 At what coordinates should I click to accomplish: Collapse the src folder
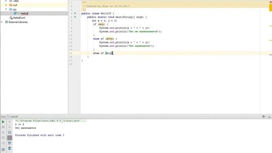click(x=6, y=9)
